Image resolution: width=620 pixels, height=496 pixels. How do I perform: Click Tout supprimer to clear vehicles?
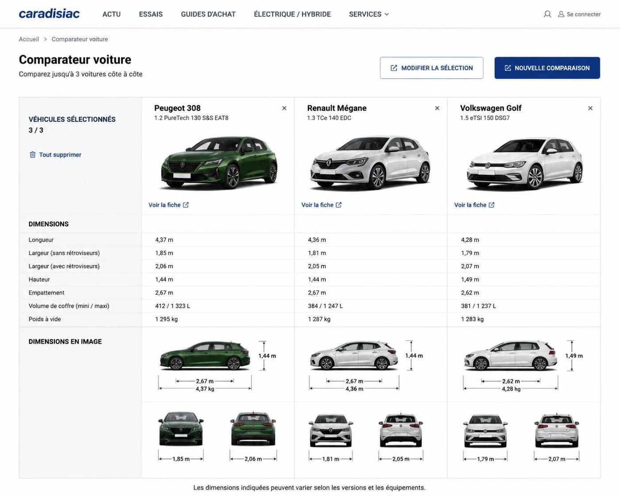(x=60, y=155)
